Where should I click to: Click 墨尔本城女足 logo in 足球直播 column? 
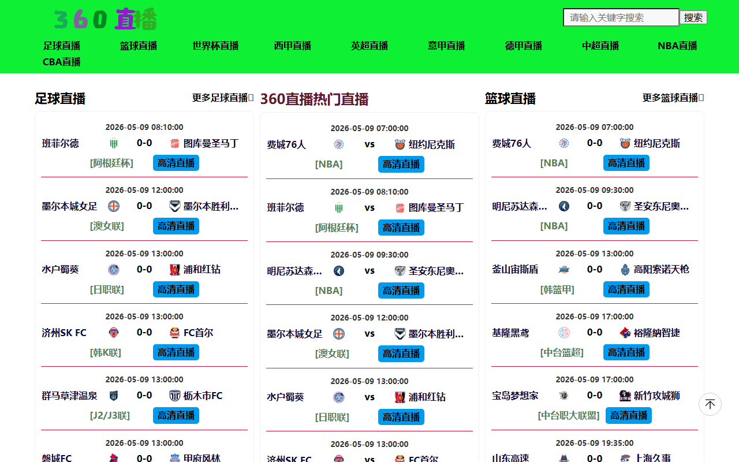(114, 206)
